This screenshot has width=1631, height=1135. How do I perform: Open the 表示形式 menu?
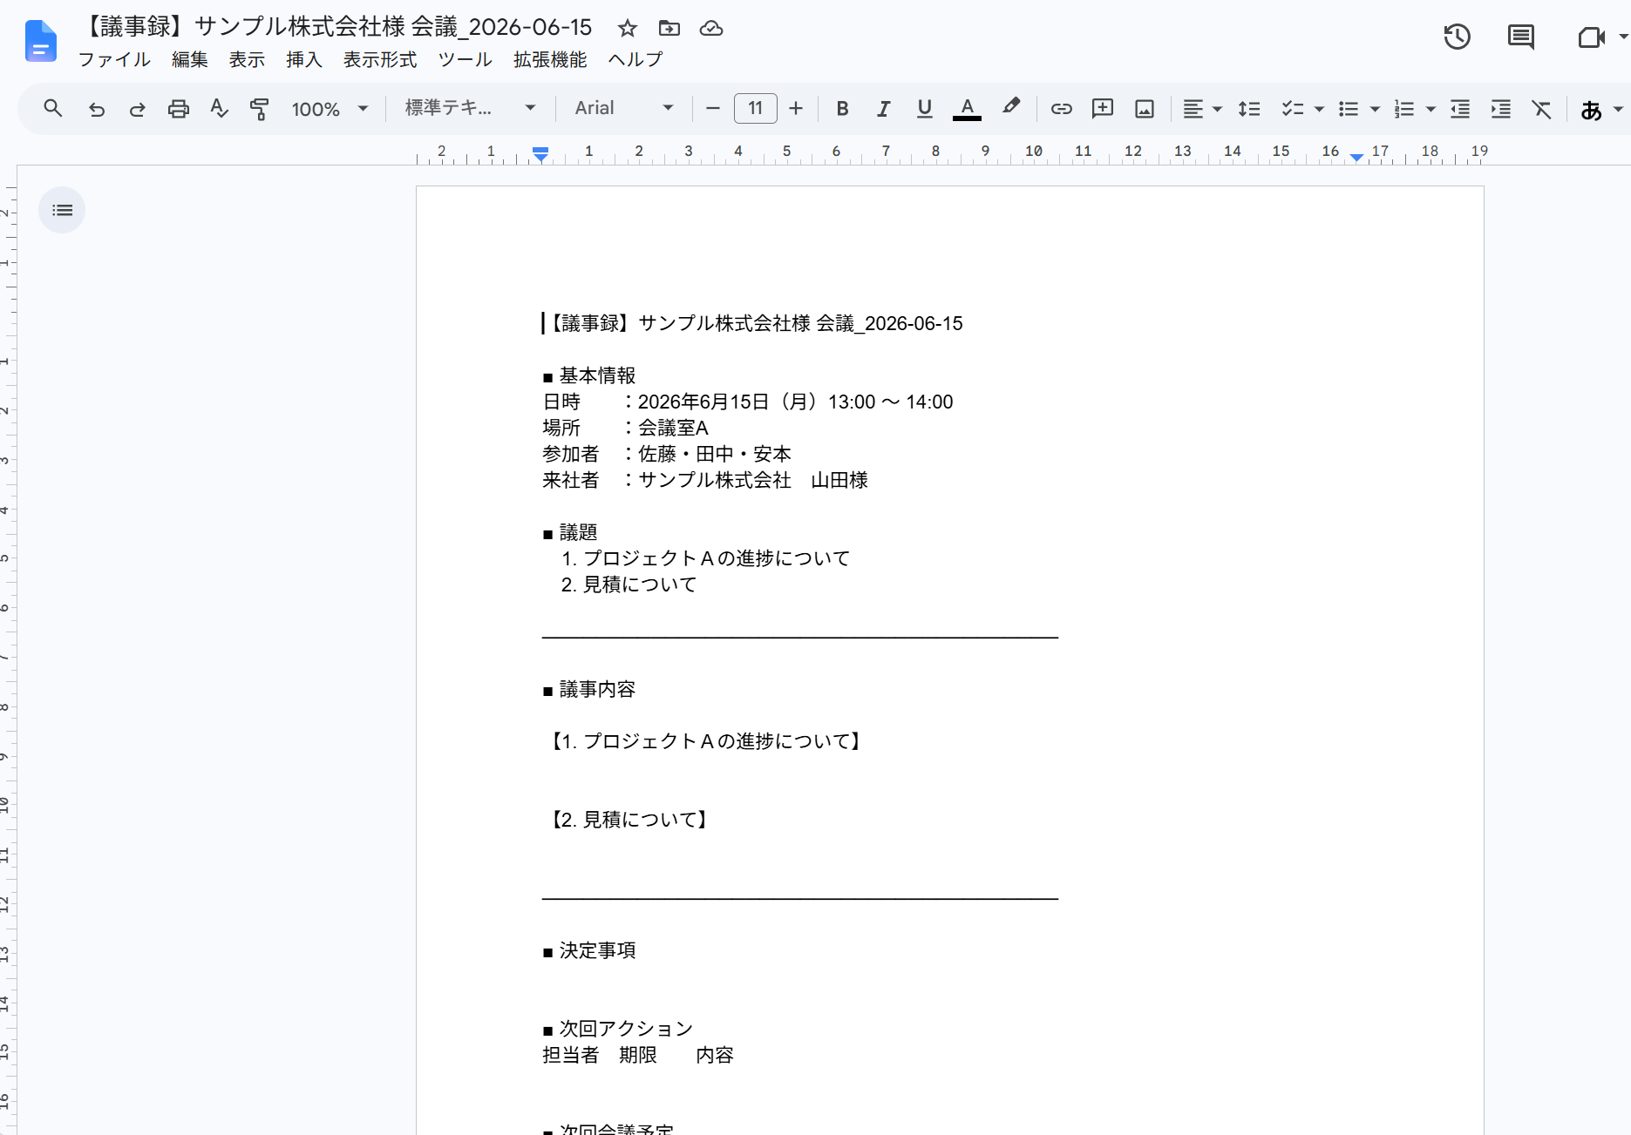380,59
